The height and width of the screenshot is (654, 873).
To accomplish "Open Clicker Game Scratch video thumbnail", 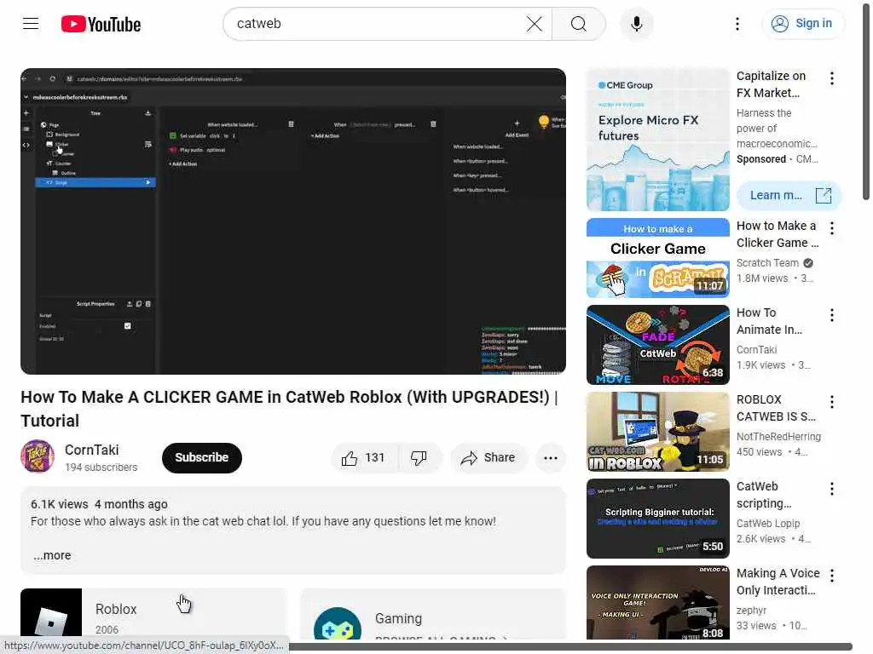I will pos(657,258).
